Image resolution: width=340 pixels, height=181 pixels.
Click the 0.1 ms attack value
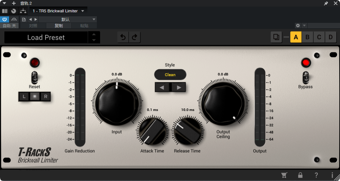tap(153, 110)
